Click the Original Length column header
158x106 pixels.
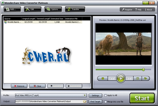pyautogui.click(x=28, y=19)
